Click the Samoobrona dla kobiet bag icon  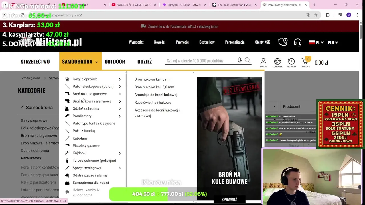(x=67, y=183)
